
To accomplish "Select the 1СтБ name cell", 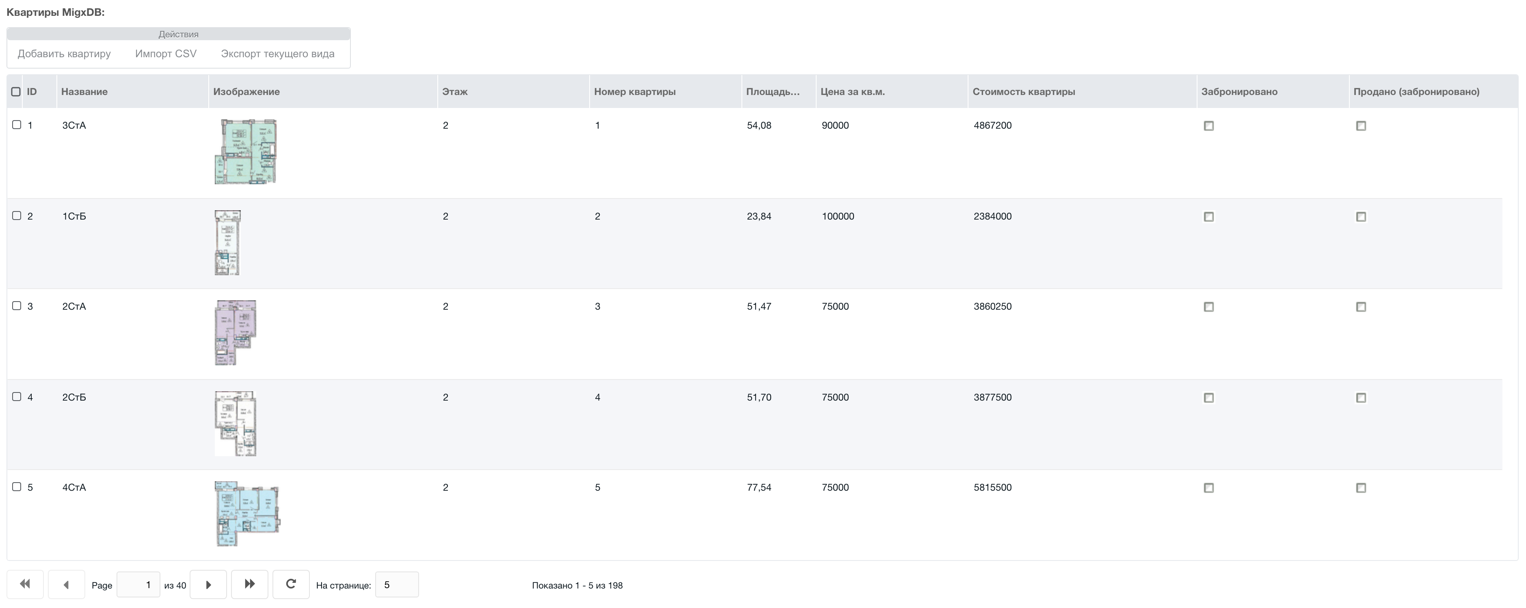I will (74, 216).
